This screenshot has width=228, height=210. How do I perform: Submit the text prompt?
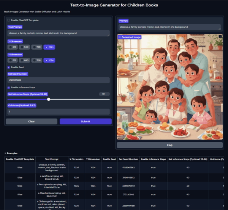coord(85,122)
